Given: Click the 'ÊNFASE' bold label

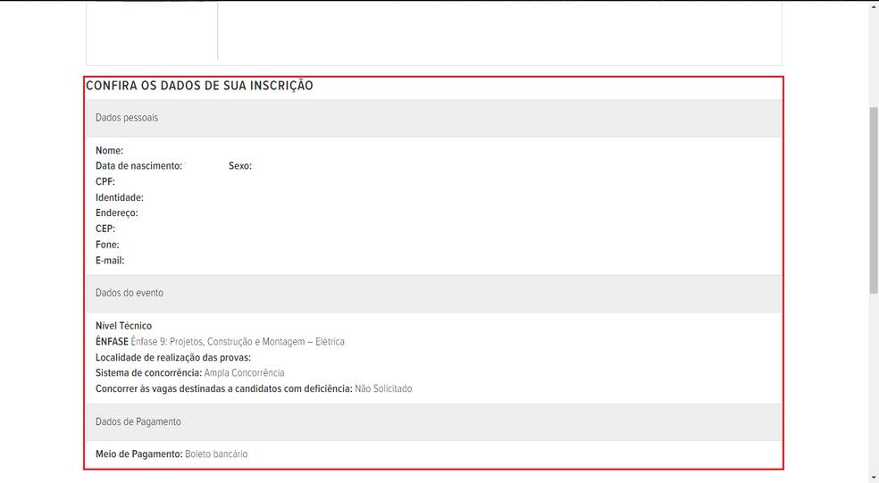Looking at the screenshot, I should coord(113,341).
